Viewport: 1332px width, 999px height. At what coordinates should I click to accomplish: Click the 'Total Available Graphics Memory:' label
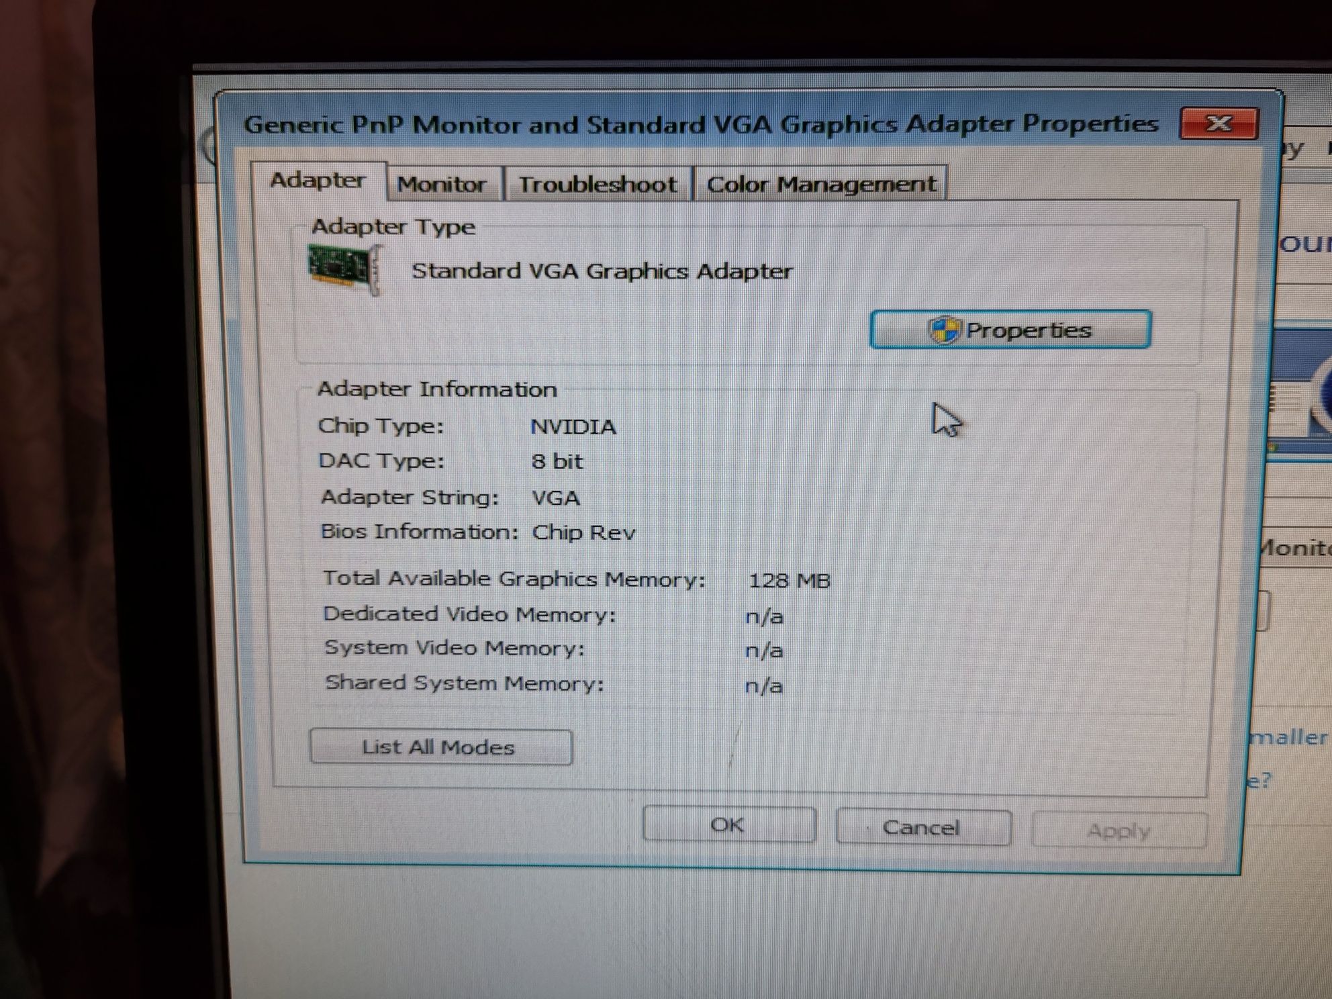click(514, 579)
